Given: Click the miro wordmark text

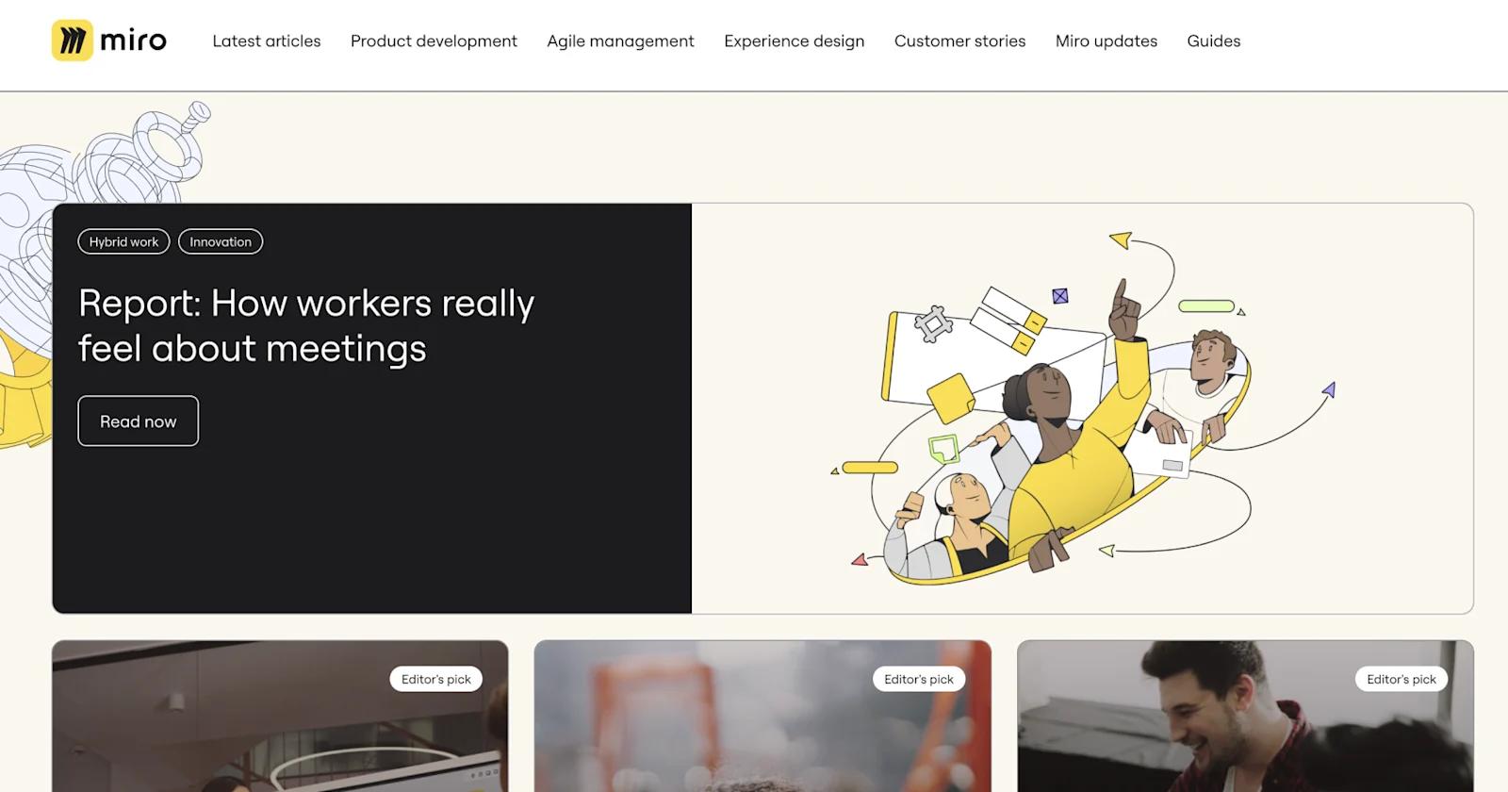Looking at the screenshot, I should tap(133, 41).
